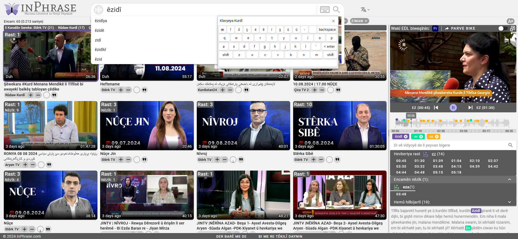Viewport: 518px width, 239px height.
Task: Click the PARVE BIKE share button
Action: point(460,28)
